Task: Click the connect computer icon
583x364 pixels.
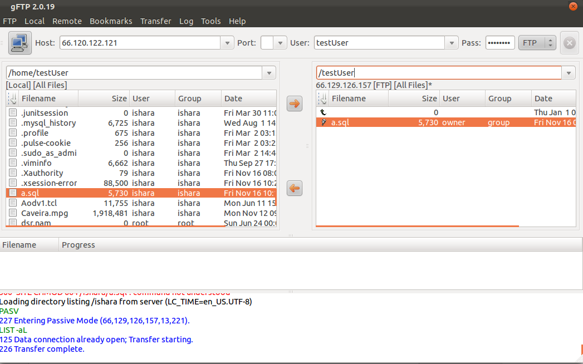Action: 20,43
